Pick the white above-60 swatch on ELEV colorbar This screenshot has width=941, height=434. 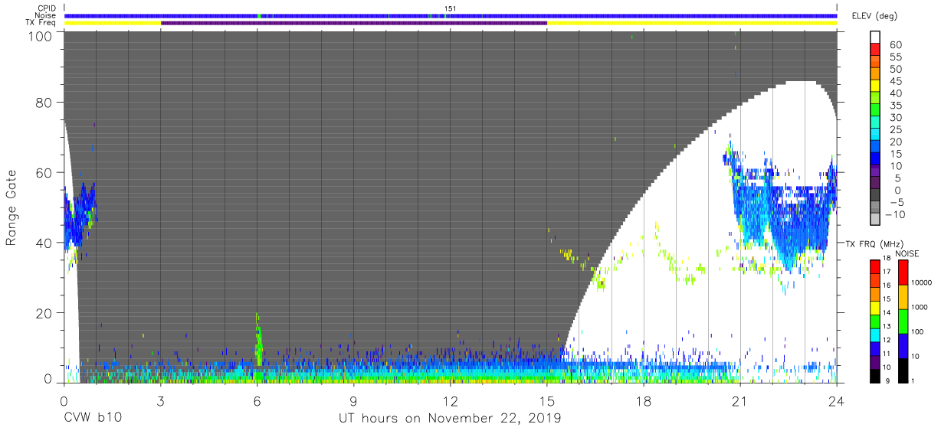coord(876,38)
